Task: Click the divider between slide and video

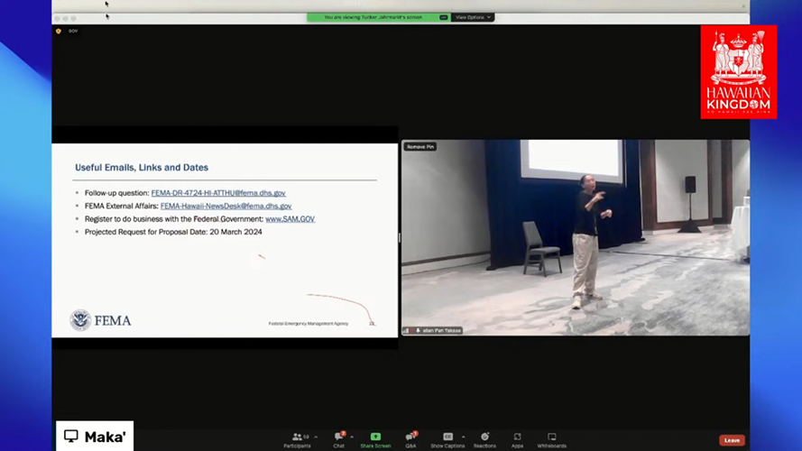Action: click(x=400, y=238)
